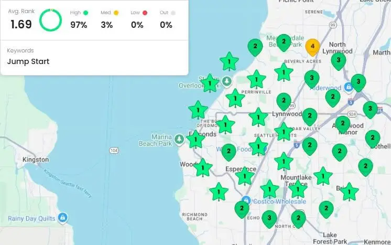The image size is (391, 245).
Task: Click the route 524 highway shield
Action: (x=352, y=114)
